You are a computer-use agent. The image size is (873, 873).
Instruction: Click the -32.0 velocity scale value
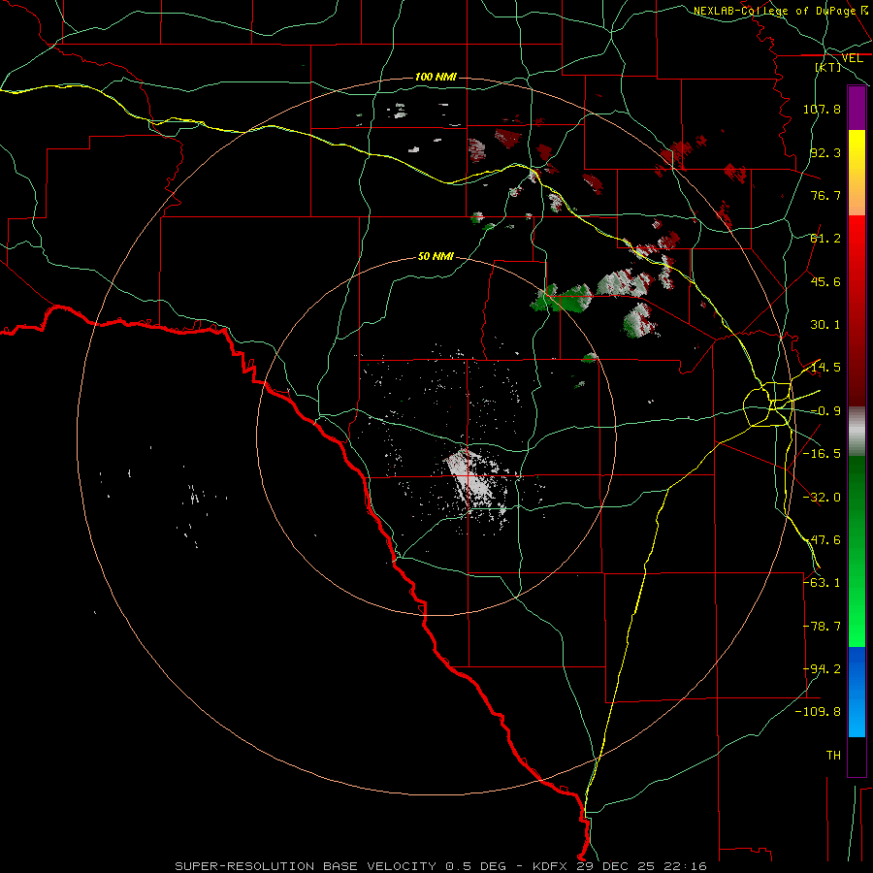[822, 498]
